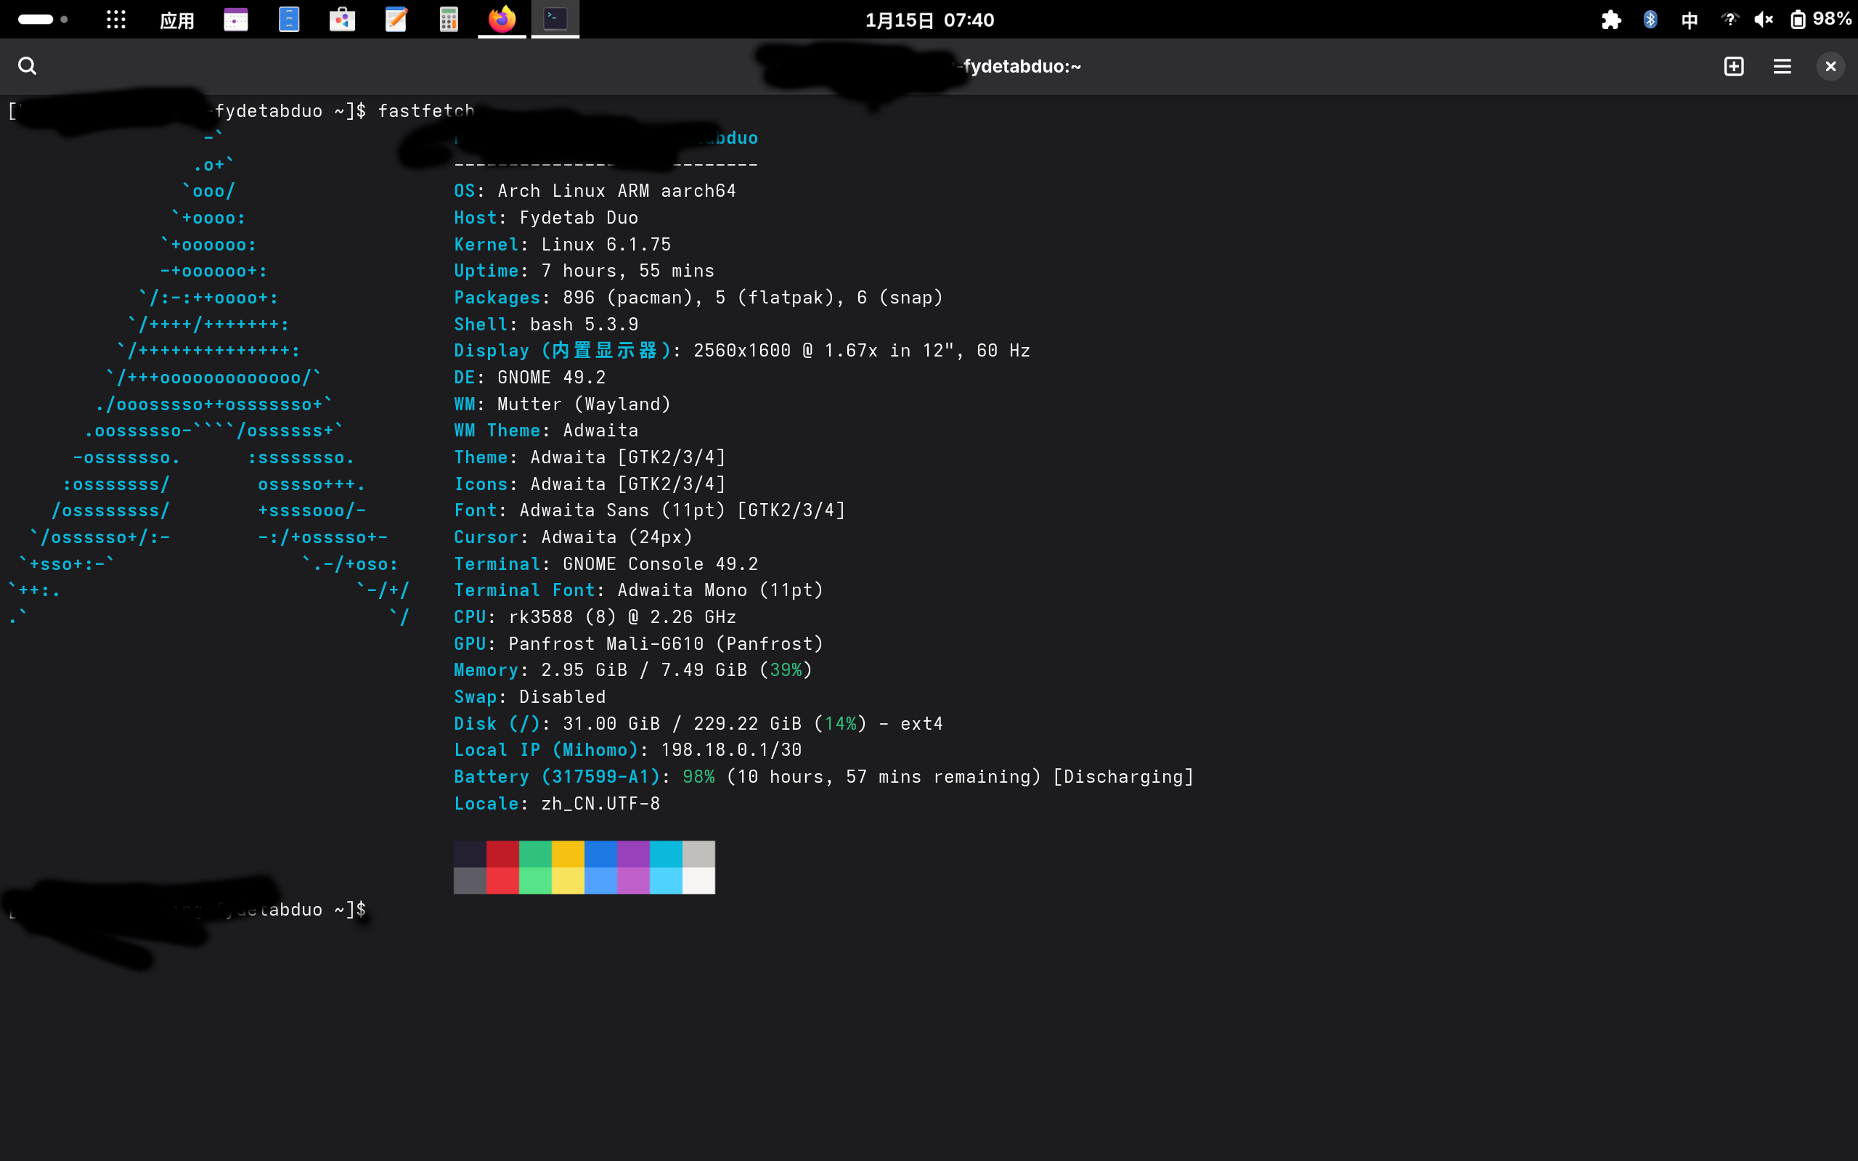
Task: Close the Console terminal window
Action: tap(1830, 66)
